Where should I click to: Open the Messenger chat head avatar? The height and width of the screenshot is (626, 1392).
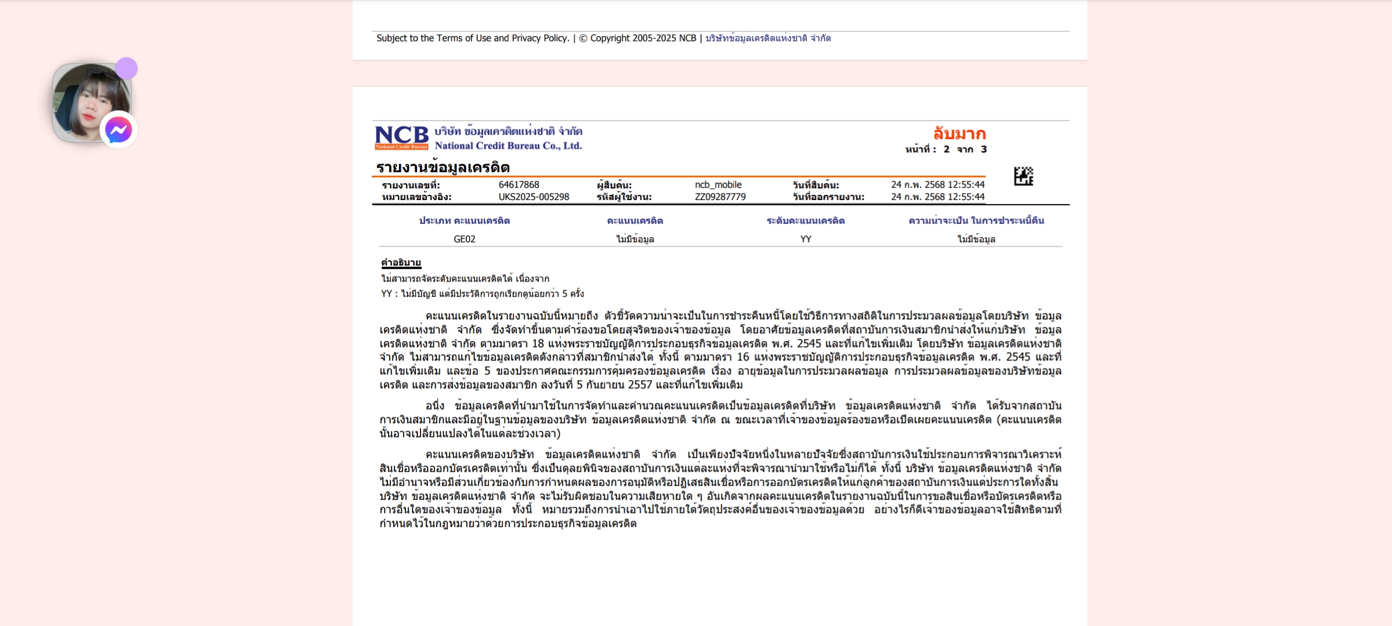[x=92, y=103]
